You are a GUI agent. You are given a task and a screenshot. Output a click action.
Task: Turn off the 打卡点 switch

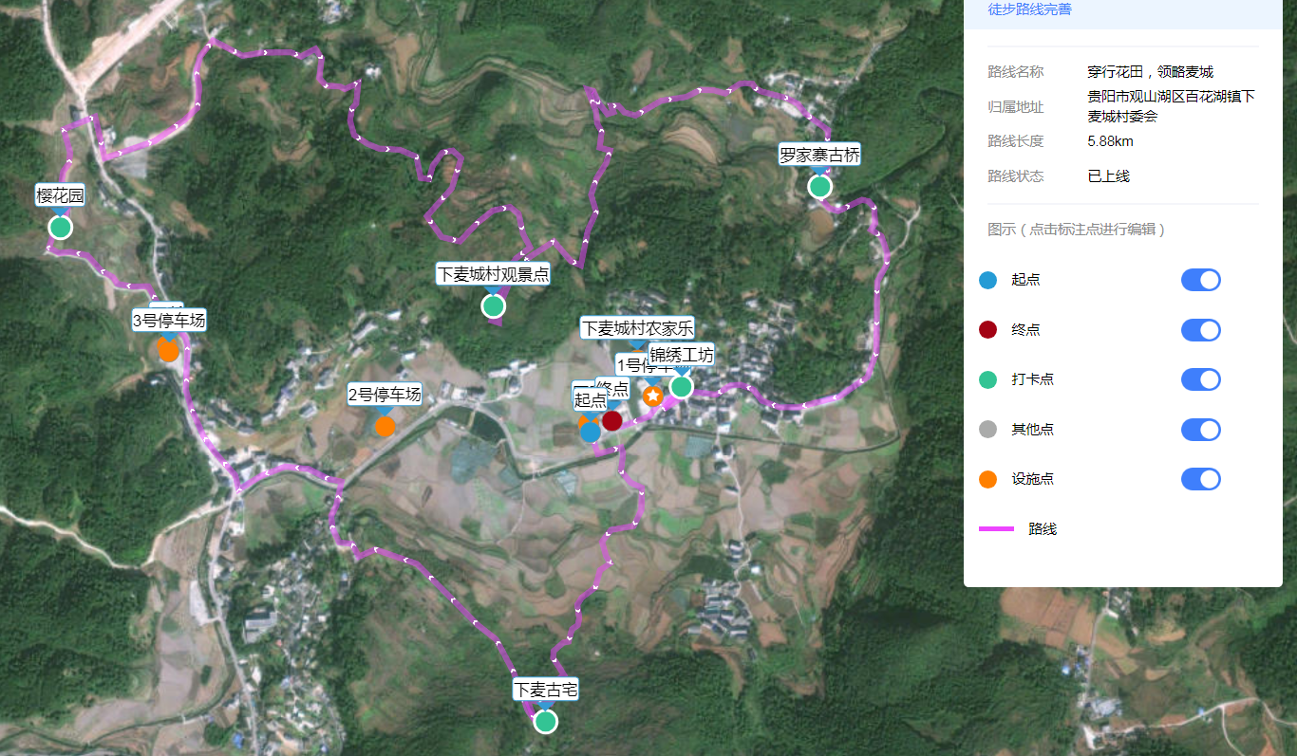coord(1200,379)
